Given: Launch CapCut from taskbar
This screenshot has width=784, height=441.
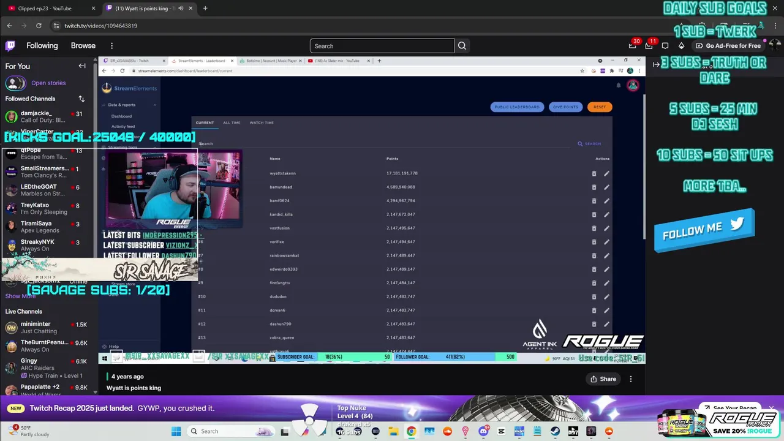Looking at the screenshot, I should pos(502,431).
